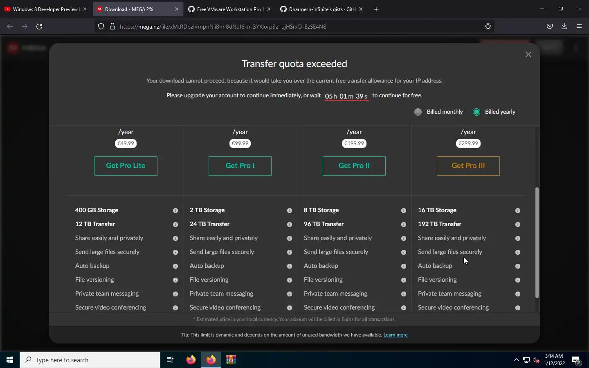Info icon for Pro Lite Private team messaging
The width and height of the screenshot is (589, 368).
pos(175,294)
